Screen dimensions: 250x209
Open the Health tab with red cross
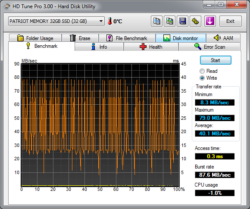coord(151,47)
